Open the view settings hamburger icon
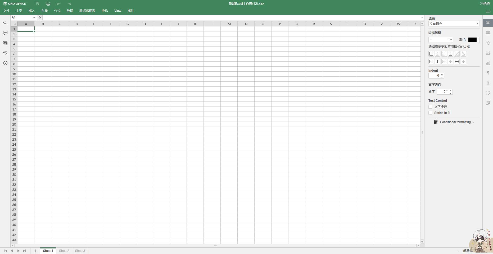The width and height of the screenshot is (493, 254). pos(488,11)
